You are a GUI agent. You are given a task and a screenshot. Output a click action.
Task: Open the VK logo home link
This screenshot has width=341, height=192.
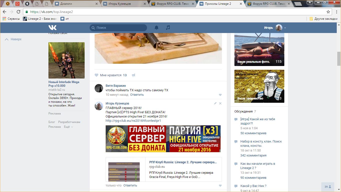(52, 27)
